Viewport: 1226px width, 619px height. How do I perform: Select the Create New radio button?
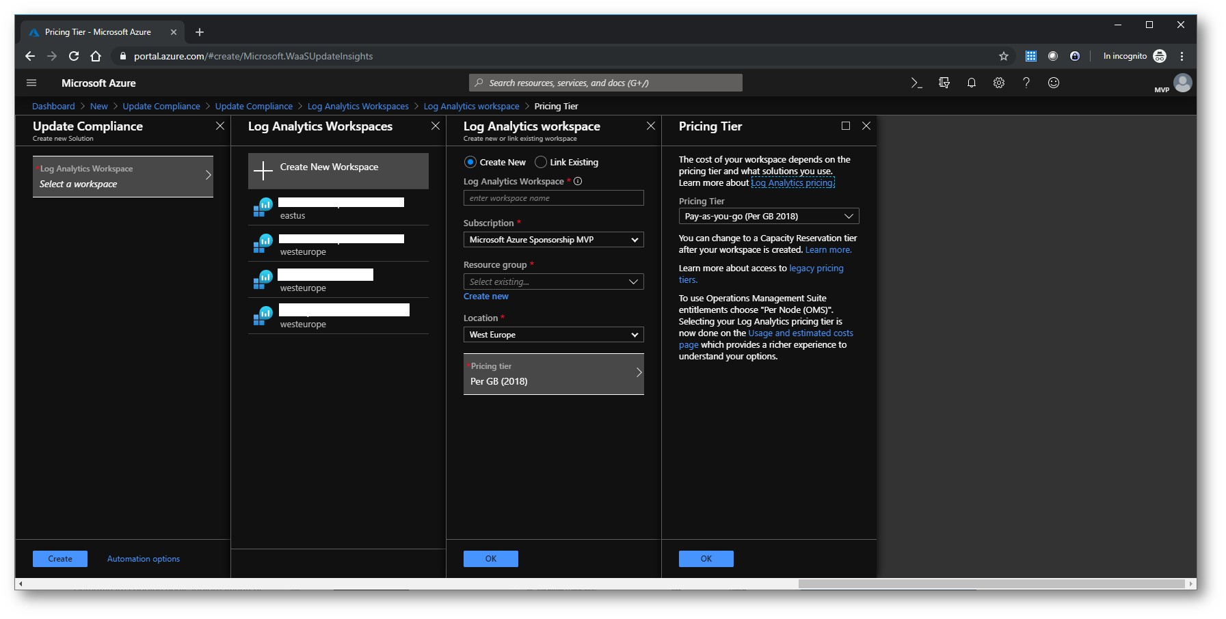click(x=470, y=162)
